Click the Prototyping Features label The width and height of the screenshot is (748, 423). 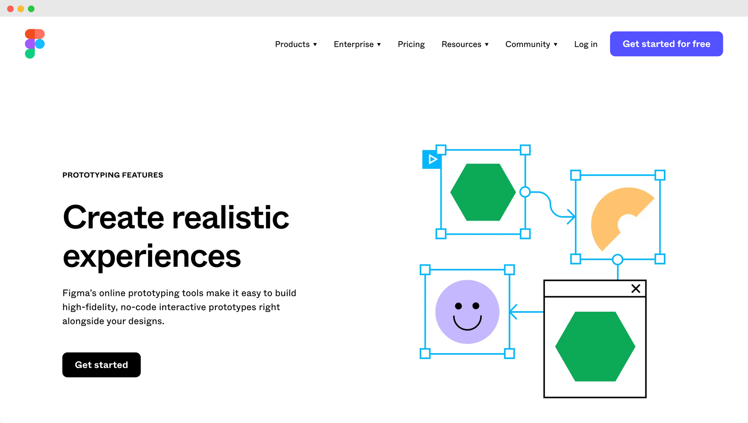pos(113,175)
